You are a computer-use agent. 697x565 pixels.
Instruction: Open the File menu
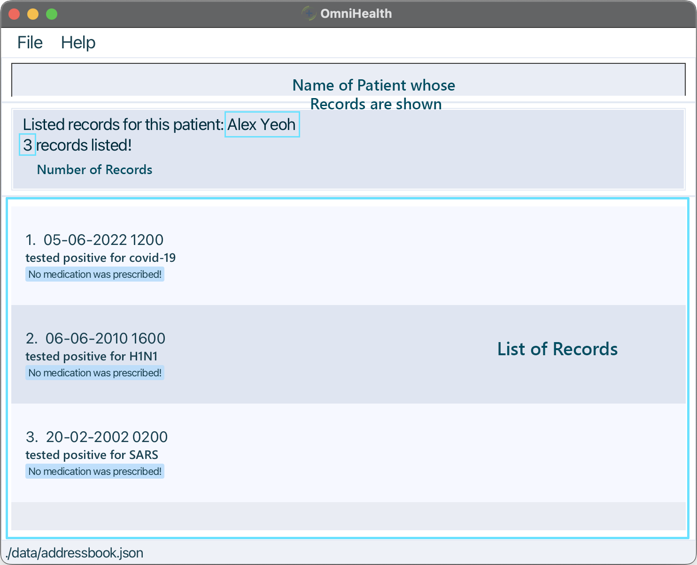[30, 43]
